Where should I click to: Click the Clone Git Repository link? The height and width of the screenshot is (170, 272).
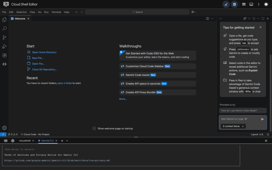(44, 69)
